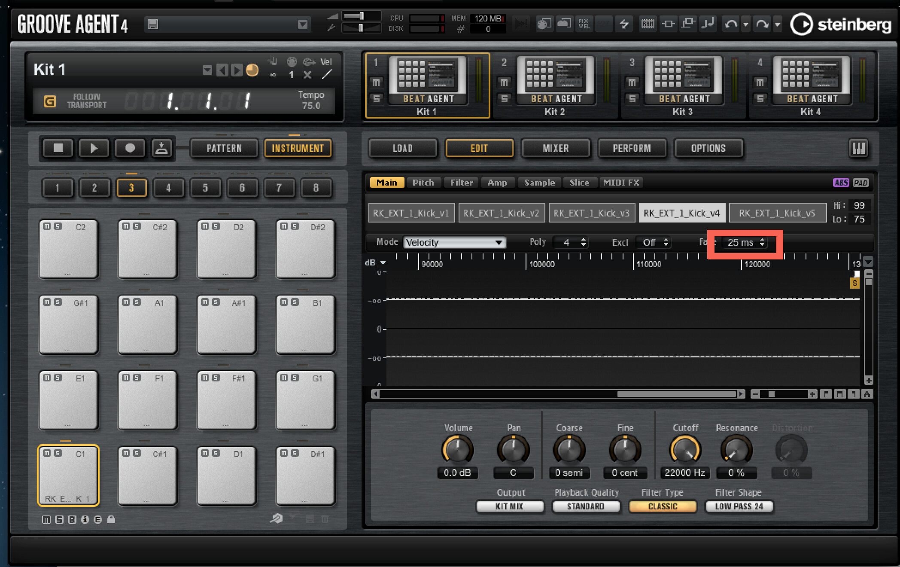Click the Stop transport button
The width and height of the screenshot is (900, 567).
[x=58, y=149]
